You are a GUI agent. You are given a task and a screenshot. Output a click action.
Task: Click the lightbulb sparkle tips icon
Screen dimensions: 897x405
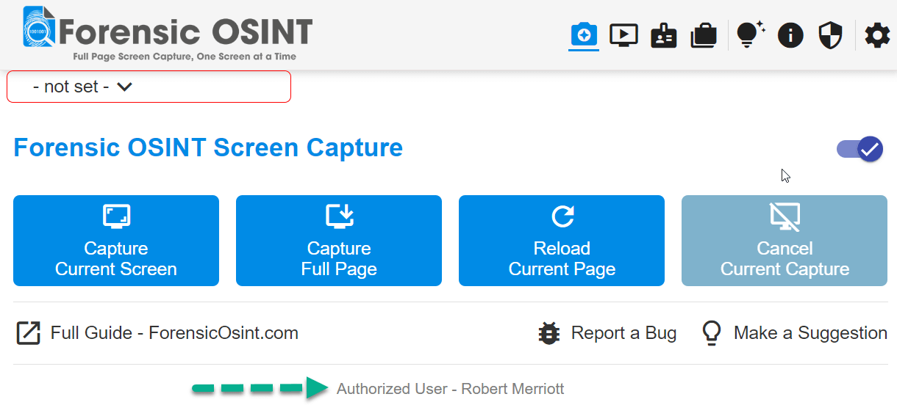click(x=751, y=34)
